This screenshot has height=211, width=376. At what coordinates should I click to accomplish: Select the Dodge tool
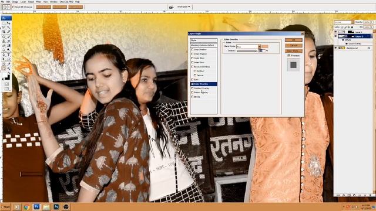tap(9, 50)
